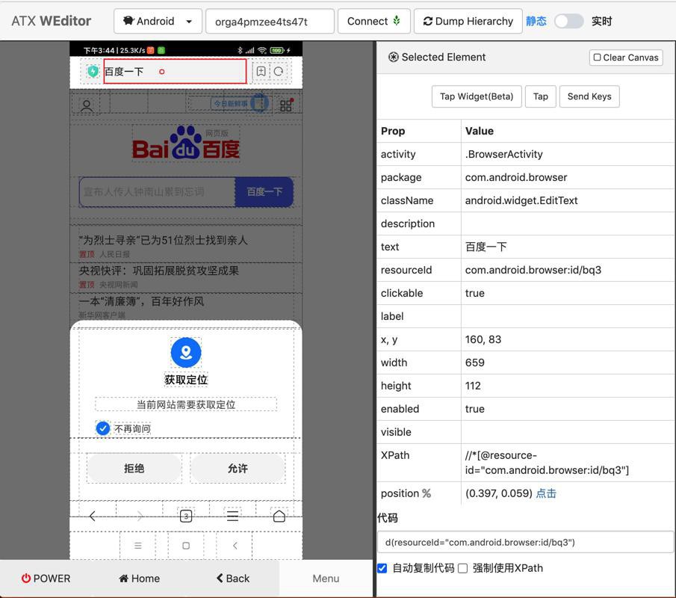Click the Back button in bottom bar
Viewport: 676px width, 598px height.
pos(233,578)
